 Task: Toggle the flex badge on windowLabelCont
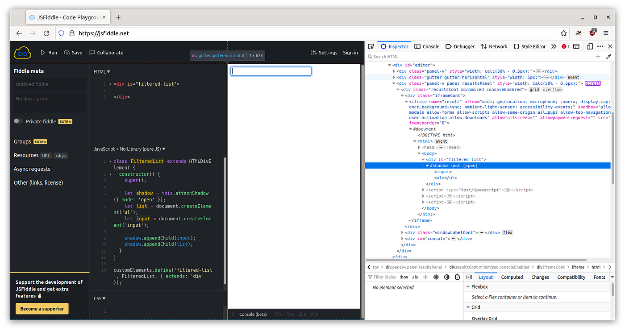508,232
